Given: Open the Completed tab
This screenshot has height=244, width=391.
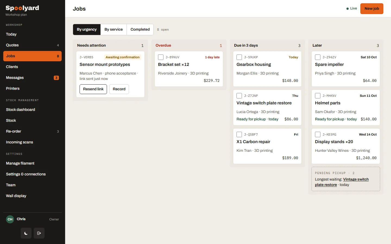Looking at the screenshot, I should (x=140, y=30).
